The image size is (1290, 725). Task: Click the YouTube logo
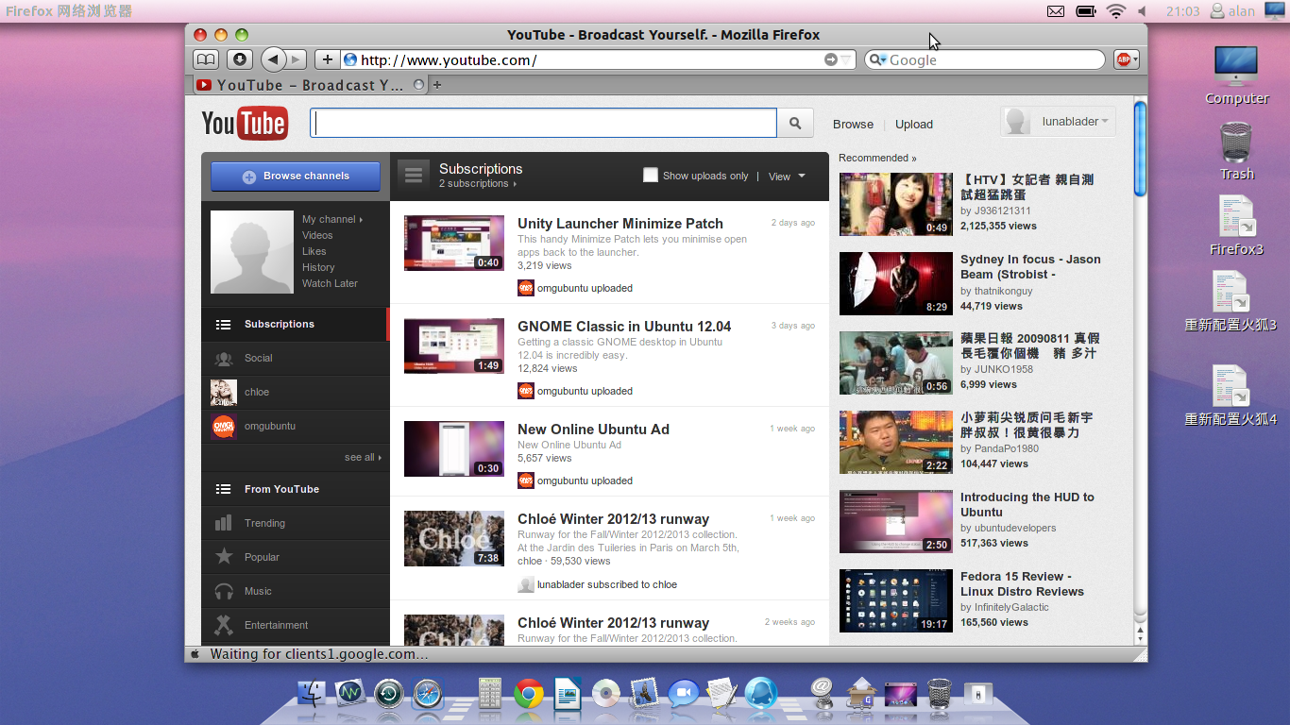point(245,124)
